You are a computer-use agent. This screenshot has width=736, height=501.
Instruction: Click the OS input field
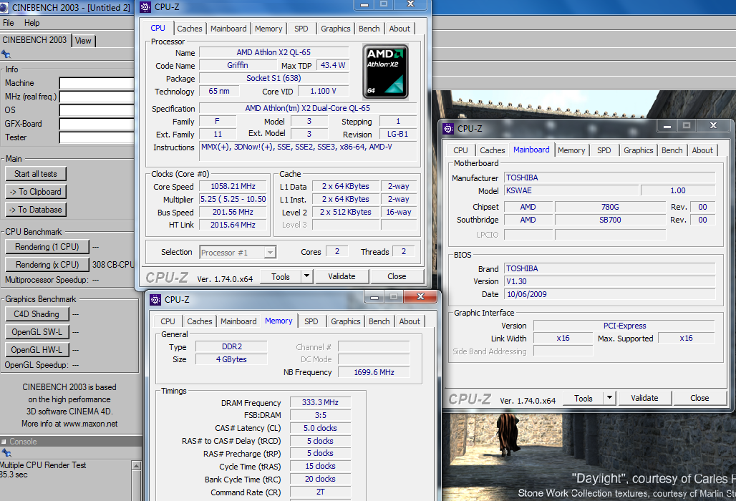pyautogui.click(x=97, y=111)
